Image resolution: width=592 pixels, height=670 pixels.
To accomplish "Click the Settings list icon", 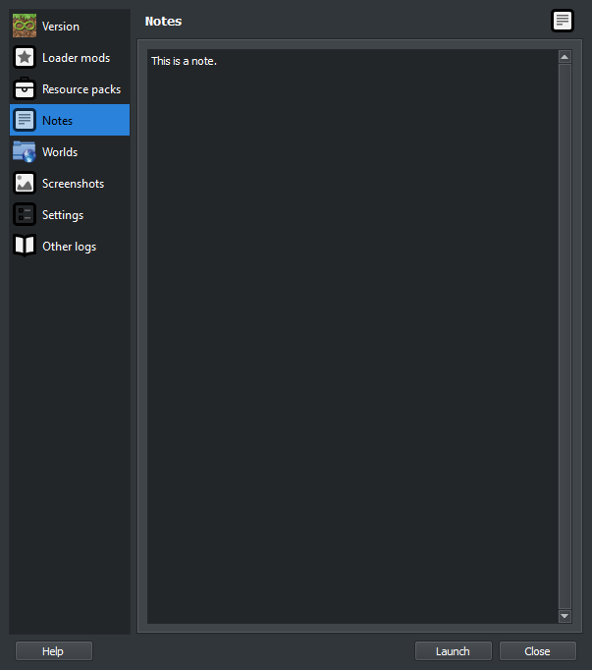I will (x=25, y=214).
